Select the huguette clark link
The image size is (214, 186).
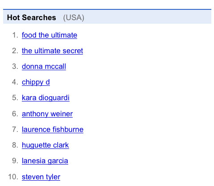45,145
